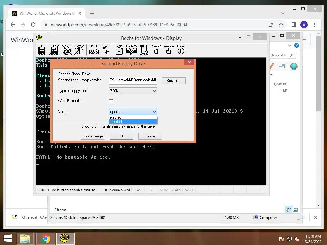This screenshot has width=327, height=245.
Task: Click the Explorer help question mark icon
Action: point(296,45)
